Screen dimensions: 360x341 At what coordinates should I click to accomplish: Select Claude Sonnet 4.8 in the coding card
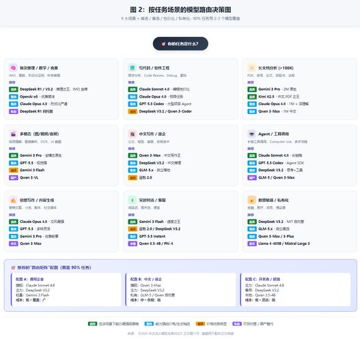click(159, 89)
